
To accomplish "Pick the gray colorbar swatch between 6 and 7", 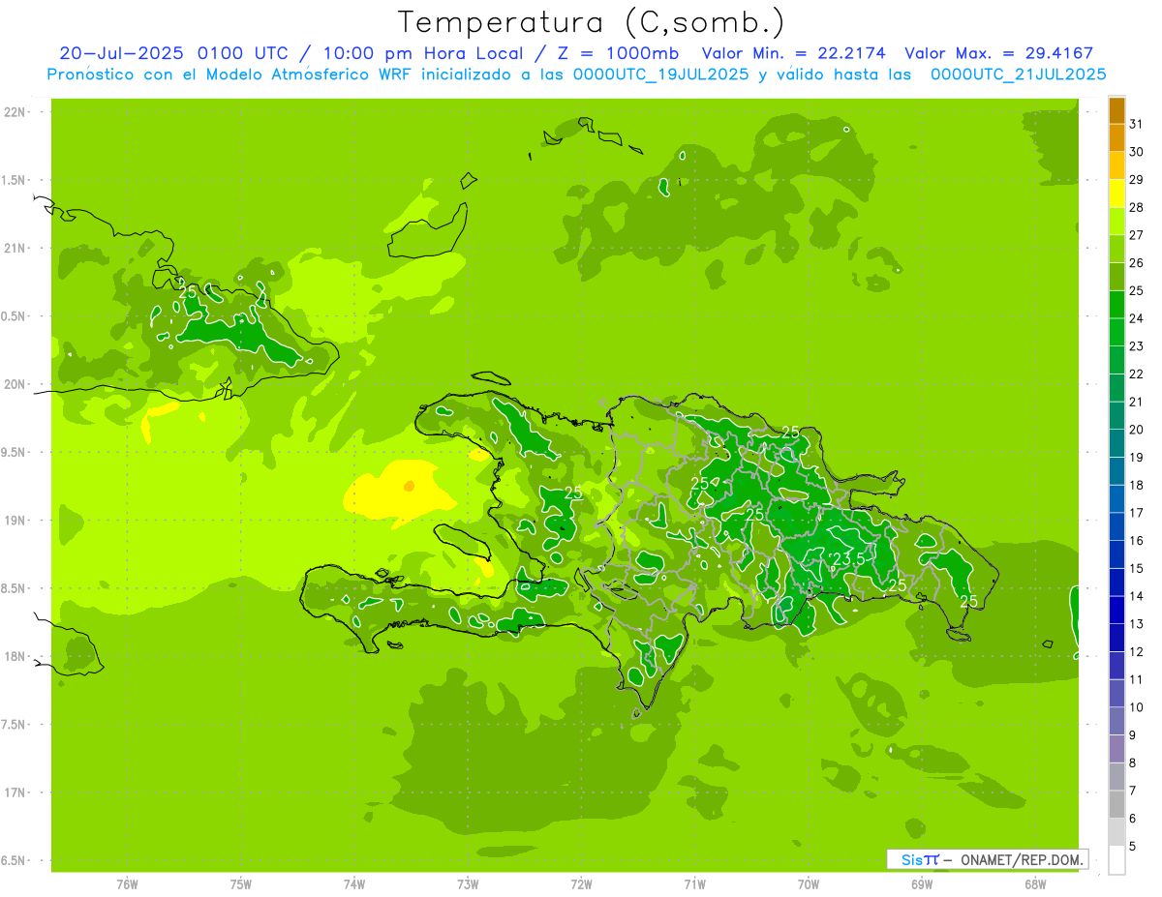I will (1116, 805).
